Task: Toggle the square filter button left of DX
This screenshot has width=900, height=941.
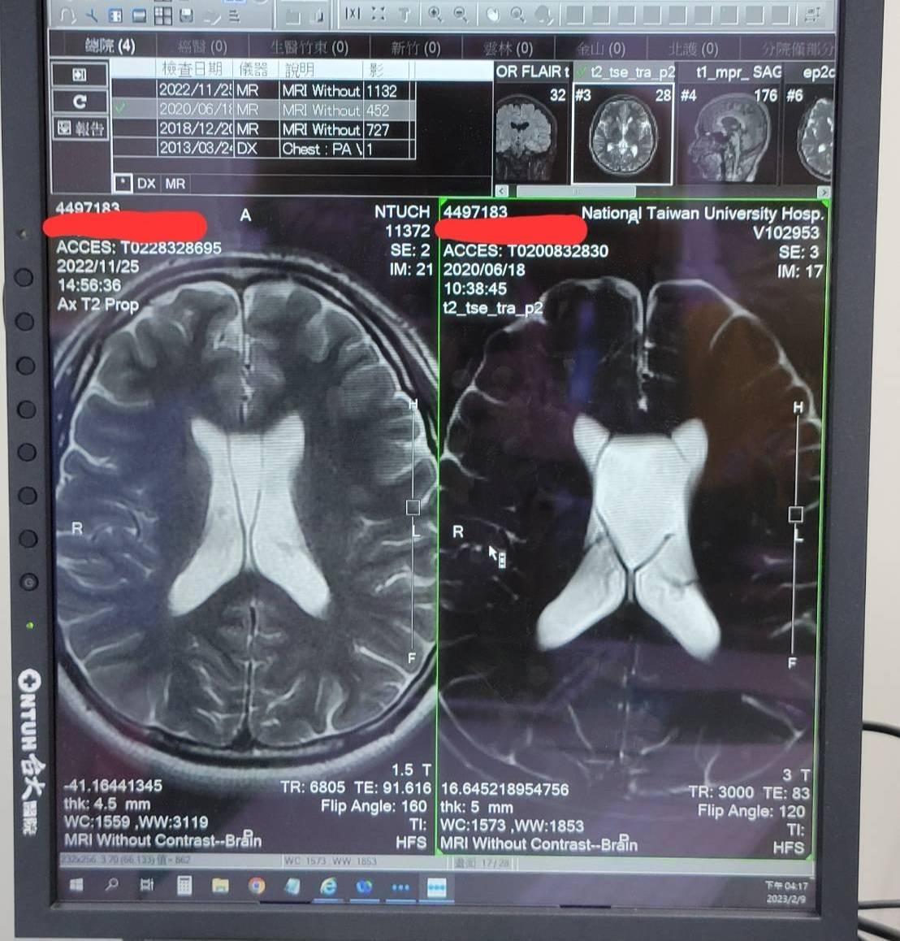Action: click(123, 183)
